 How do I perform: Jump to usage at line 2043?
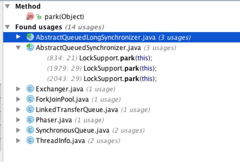pyautogui.click(x=120, y=79)
